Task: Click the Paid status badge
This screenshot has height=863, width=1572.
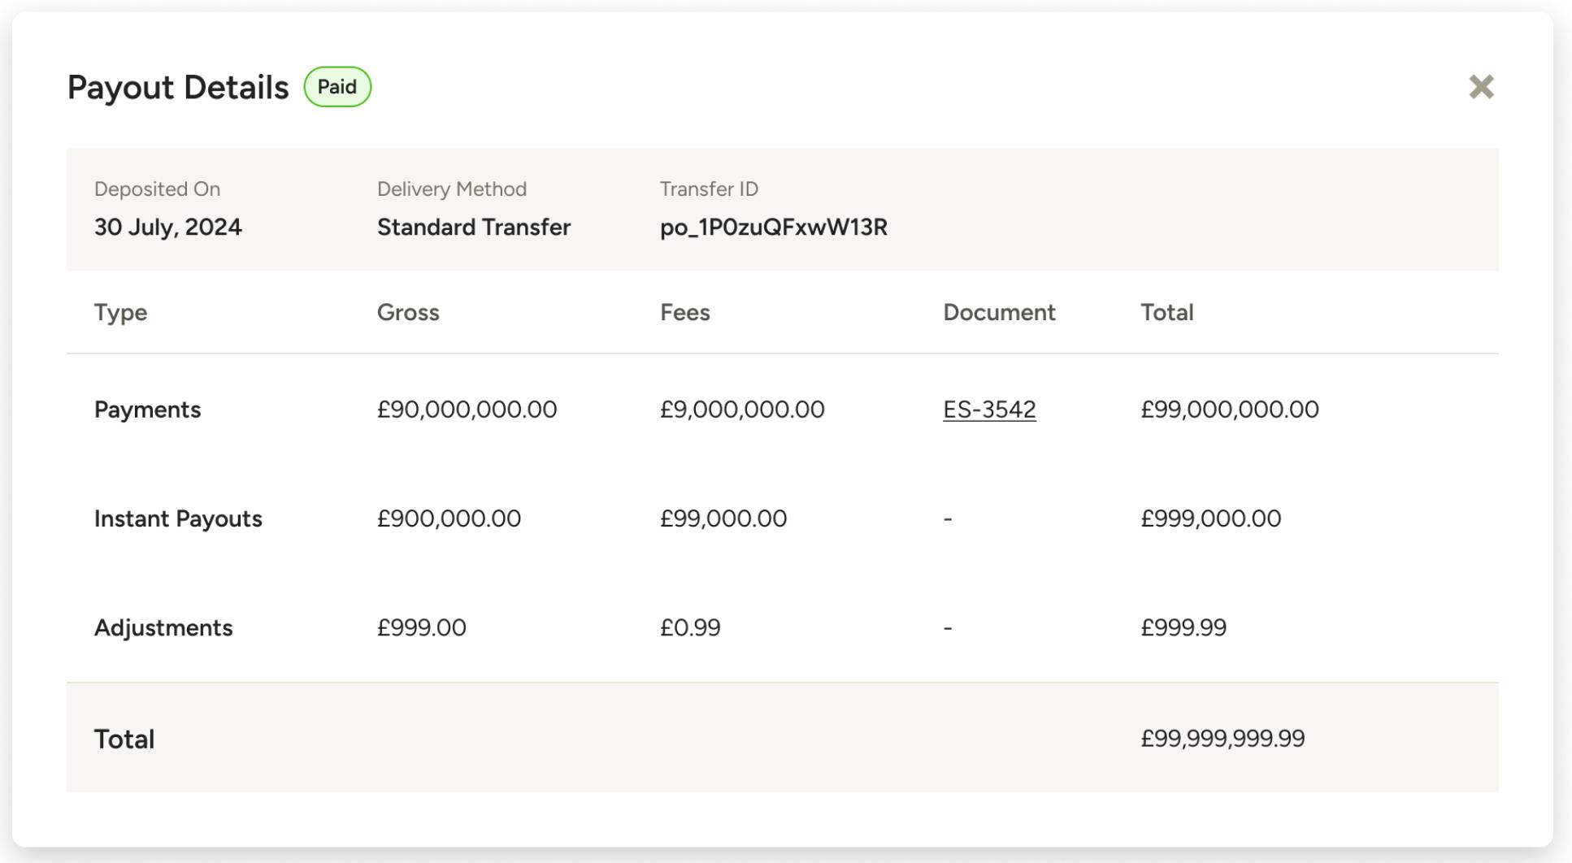Action: pos(337,87)
